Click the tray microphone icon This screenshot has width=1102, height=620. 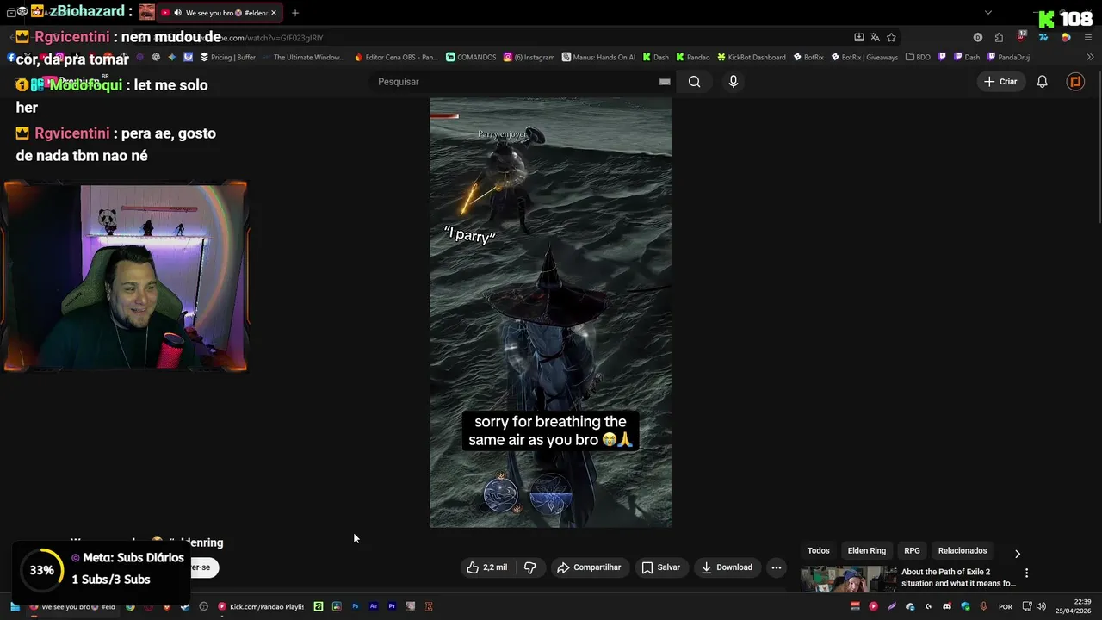pos(983,607)
